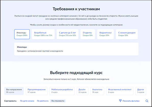The image size is (152, 107).
Task: Open the search magnifier icon
Action: [x=147, y=101]
